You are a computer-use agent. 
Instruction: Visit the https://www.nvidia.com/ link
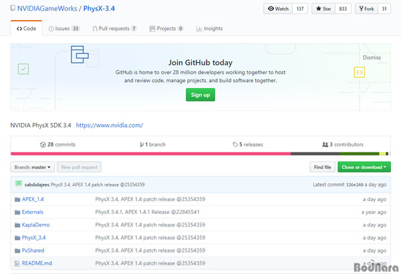tap(110, 126)
